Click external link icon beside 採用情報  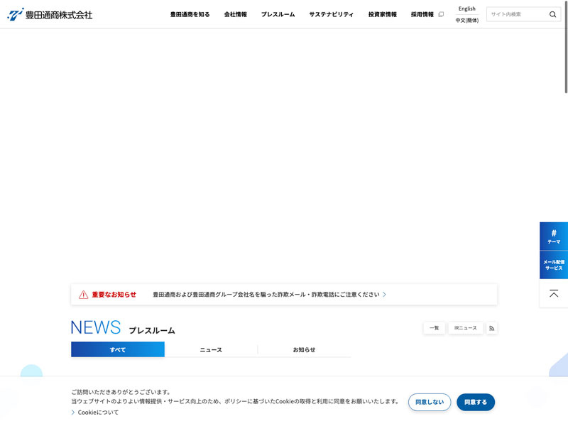point(441,14)
